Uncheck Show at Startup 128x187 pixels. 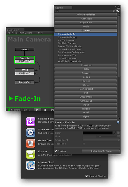(x=87, y=176)
